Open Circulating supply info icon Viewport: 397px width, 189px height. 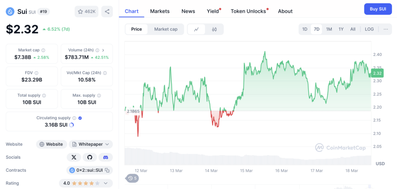click(74, 118)
